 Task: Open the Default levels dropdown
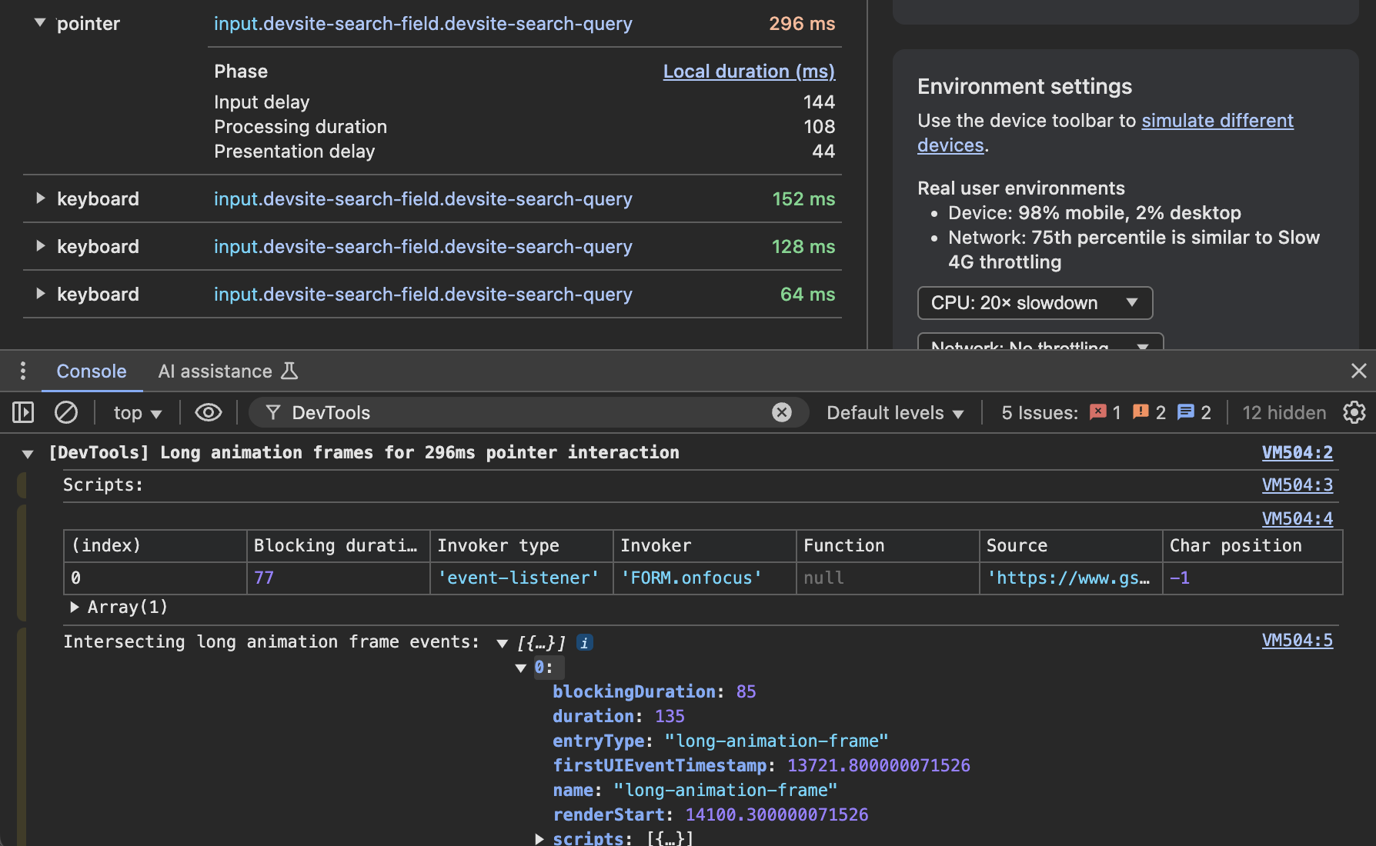point(895,413)
